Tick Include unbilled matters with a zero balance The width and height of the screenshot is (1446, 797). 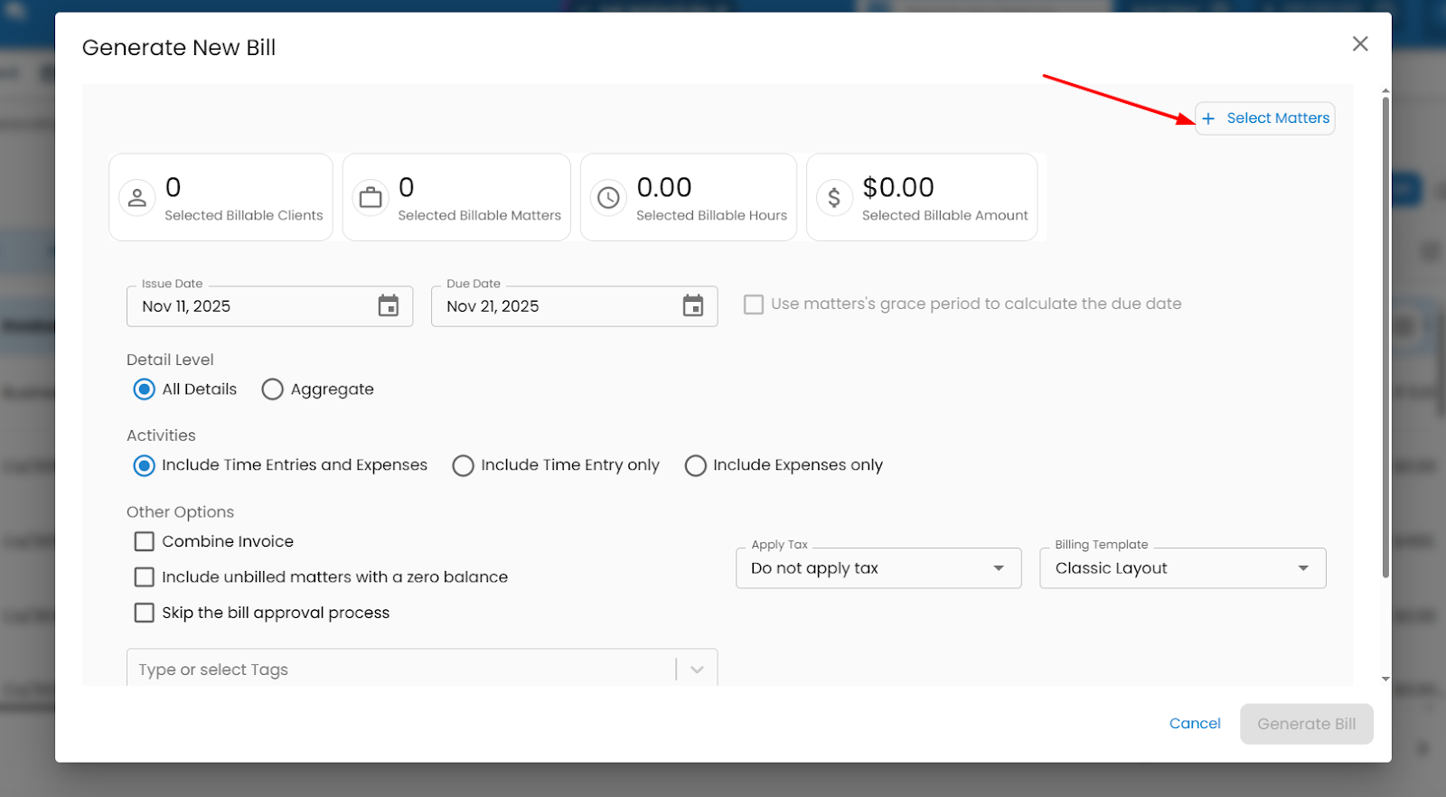pos(145,577)
